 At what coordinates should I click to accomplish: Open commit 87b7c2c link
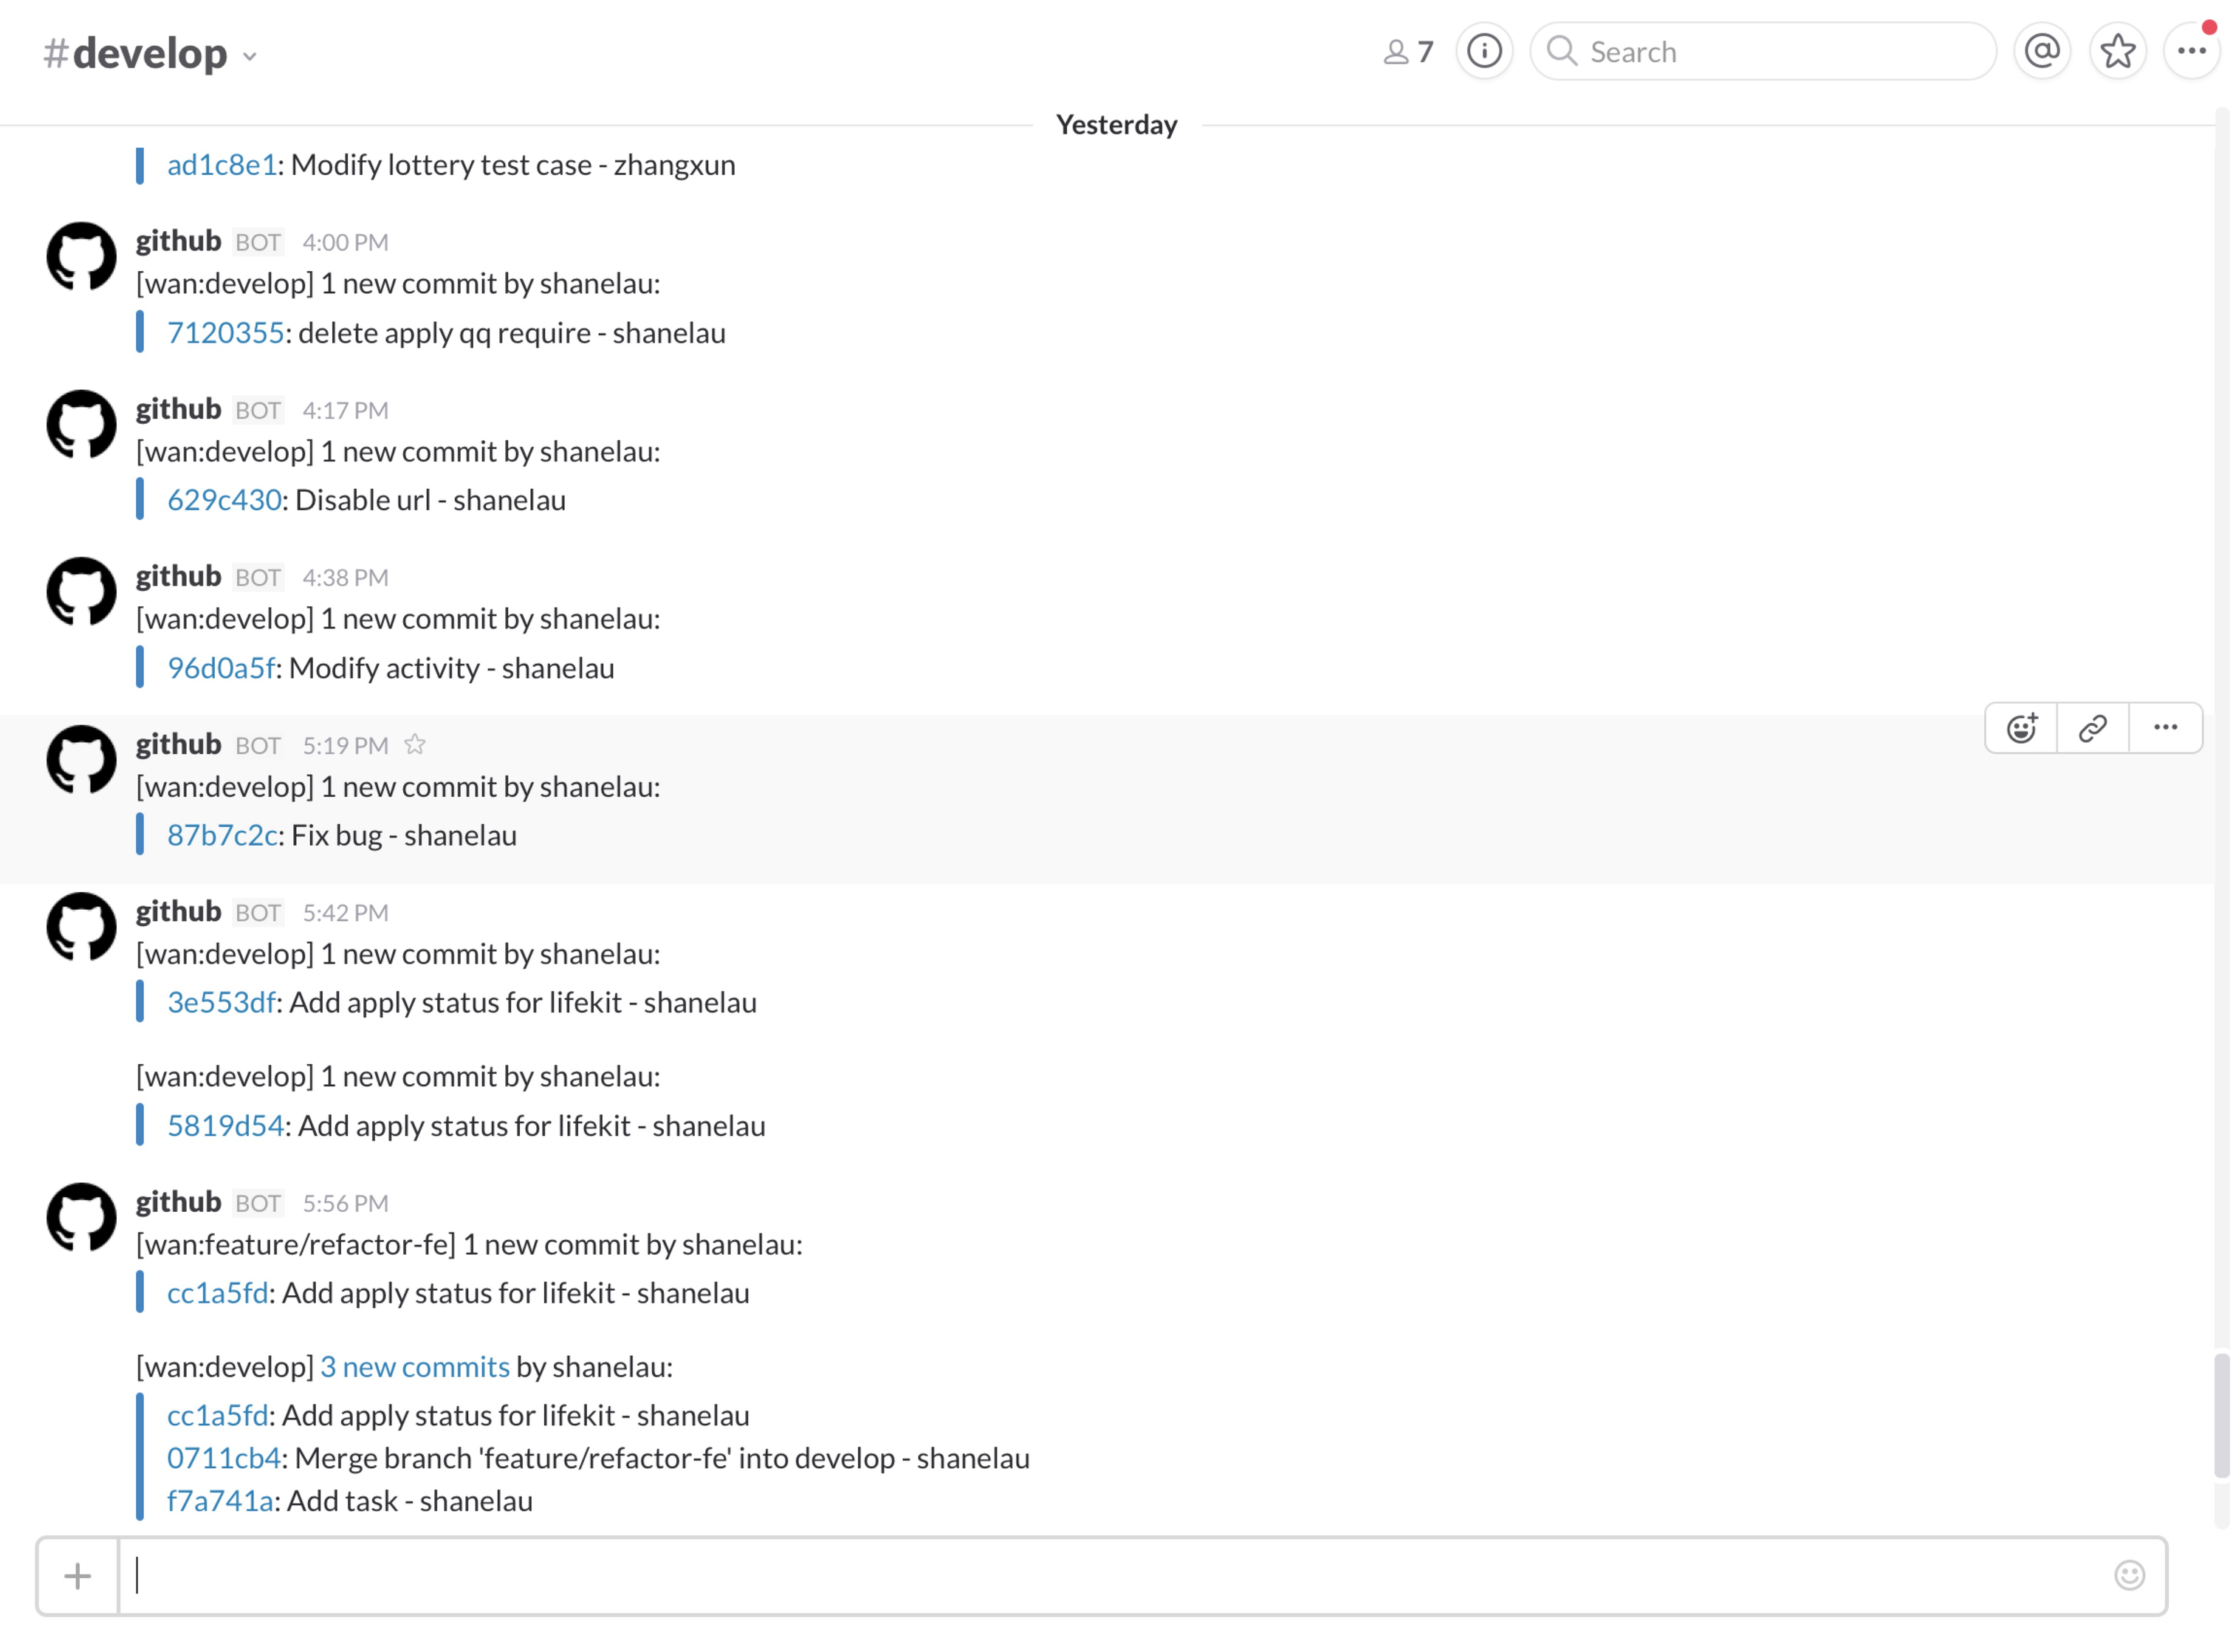(x=222, y=836)
